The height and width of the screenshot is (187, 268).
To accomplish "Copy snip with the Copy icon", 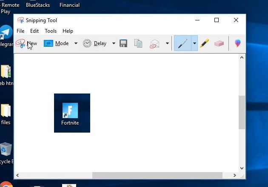I will (138, 43).
